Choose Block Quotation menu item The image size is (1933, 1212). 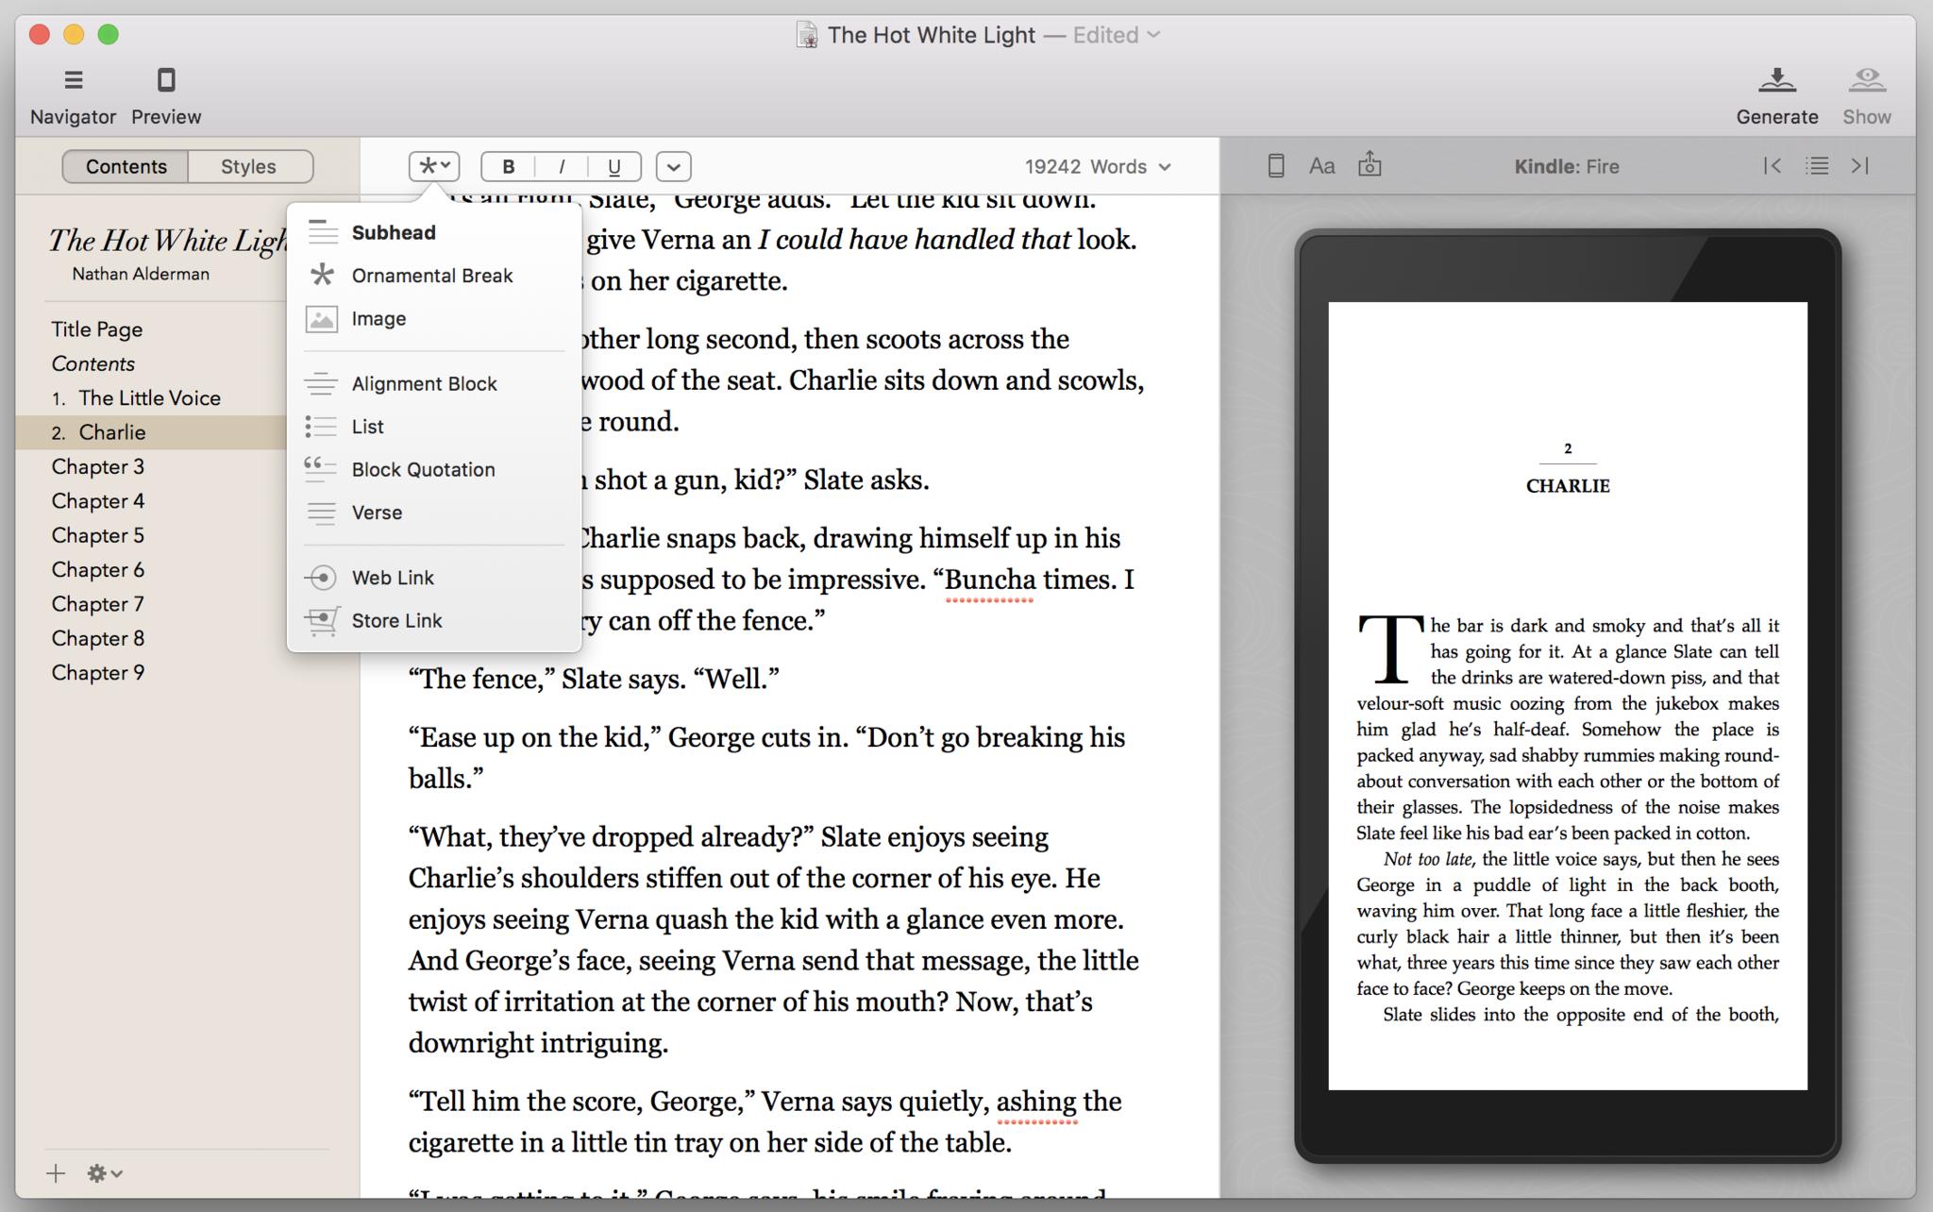tap(434, 470)
